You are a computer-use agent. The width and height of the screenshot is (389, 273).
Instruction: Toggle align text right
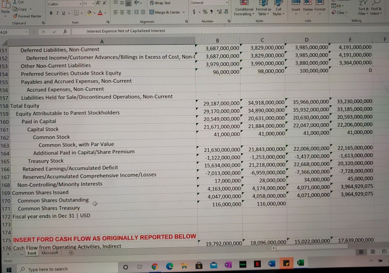(129, 12)
